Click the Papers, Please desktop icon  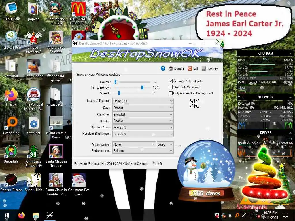(x=11, y=183)
